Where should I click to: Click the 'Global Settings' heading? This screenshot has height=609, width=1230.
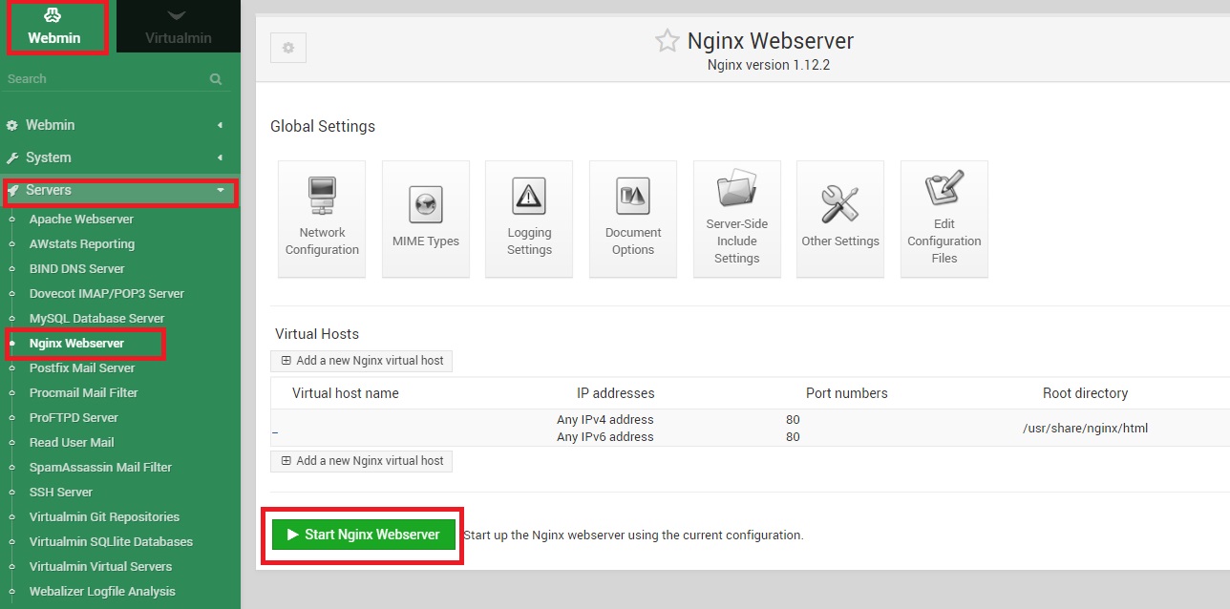point(323,127)
